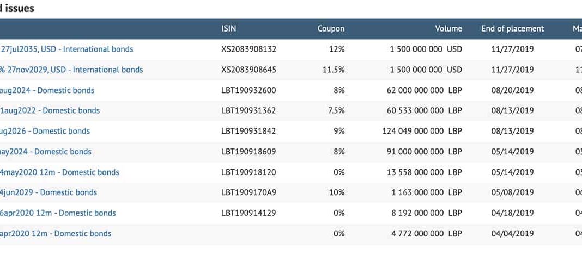This screenshot has height=274, width=582.
Task: Open the bond link in the last table row
Action: pos(56,234)
